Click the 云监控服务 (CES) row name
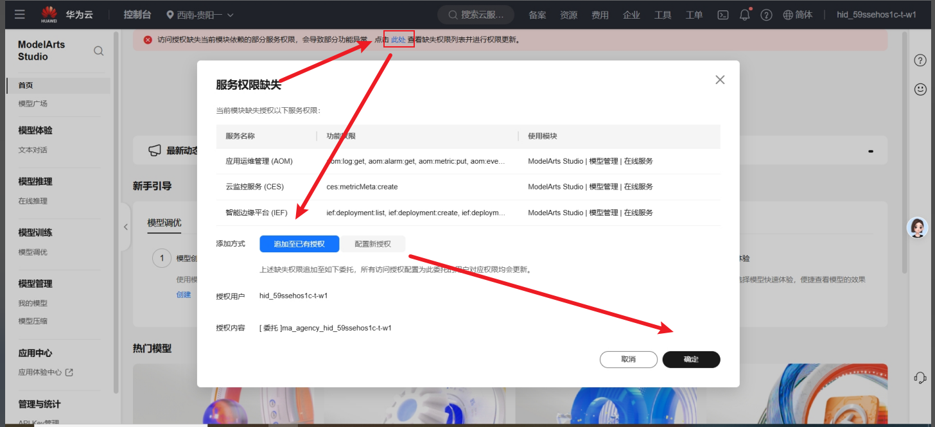Viewport: 935px width, 427px height. click(254, 187)
